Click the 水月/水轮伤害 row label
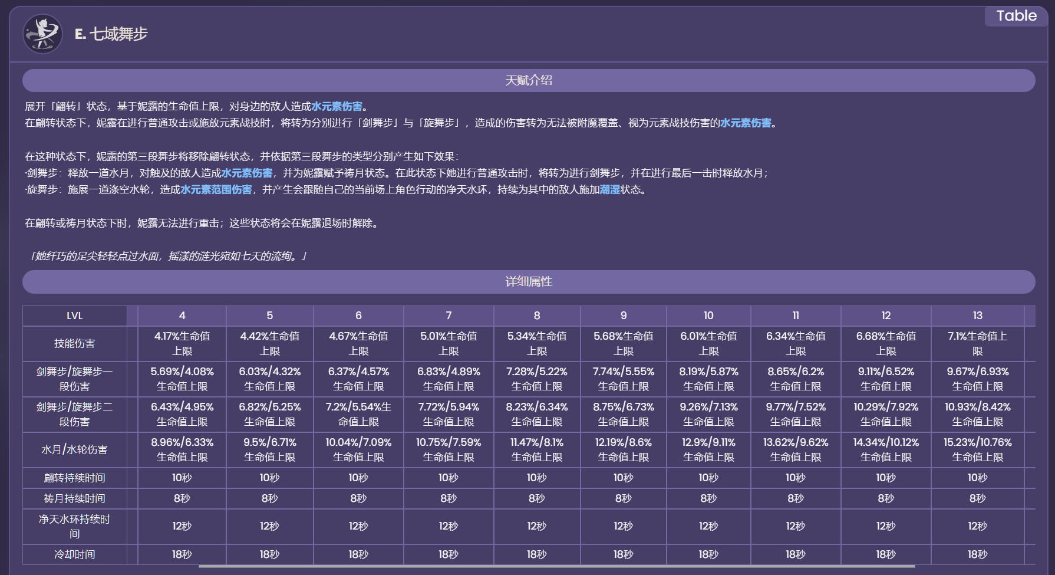The image size is (1055, 575). pyautogui.click(x=74, y=450)
